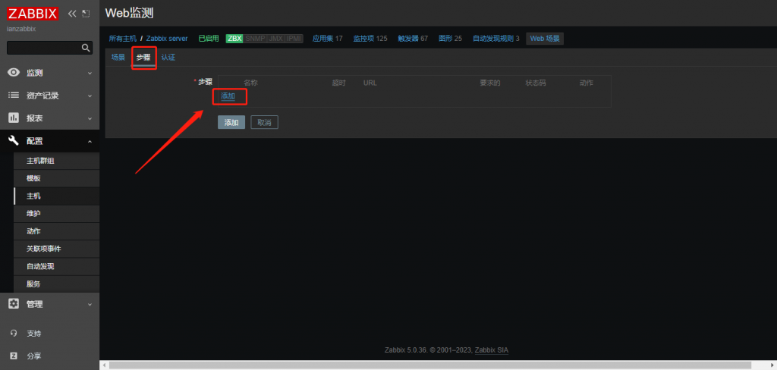
Task: Click the chart icon next to 报表
Action: click(x=14, y=118)
